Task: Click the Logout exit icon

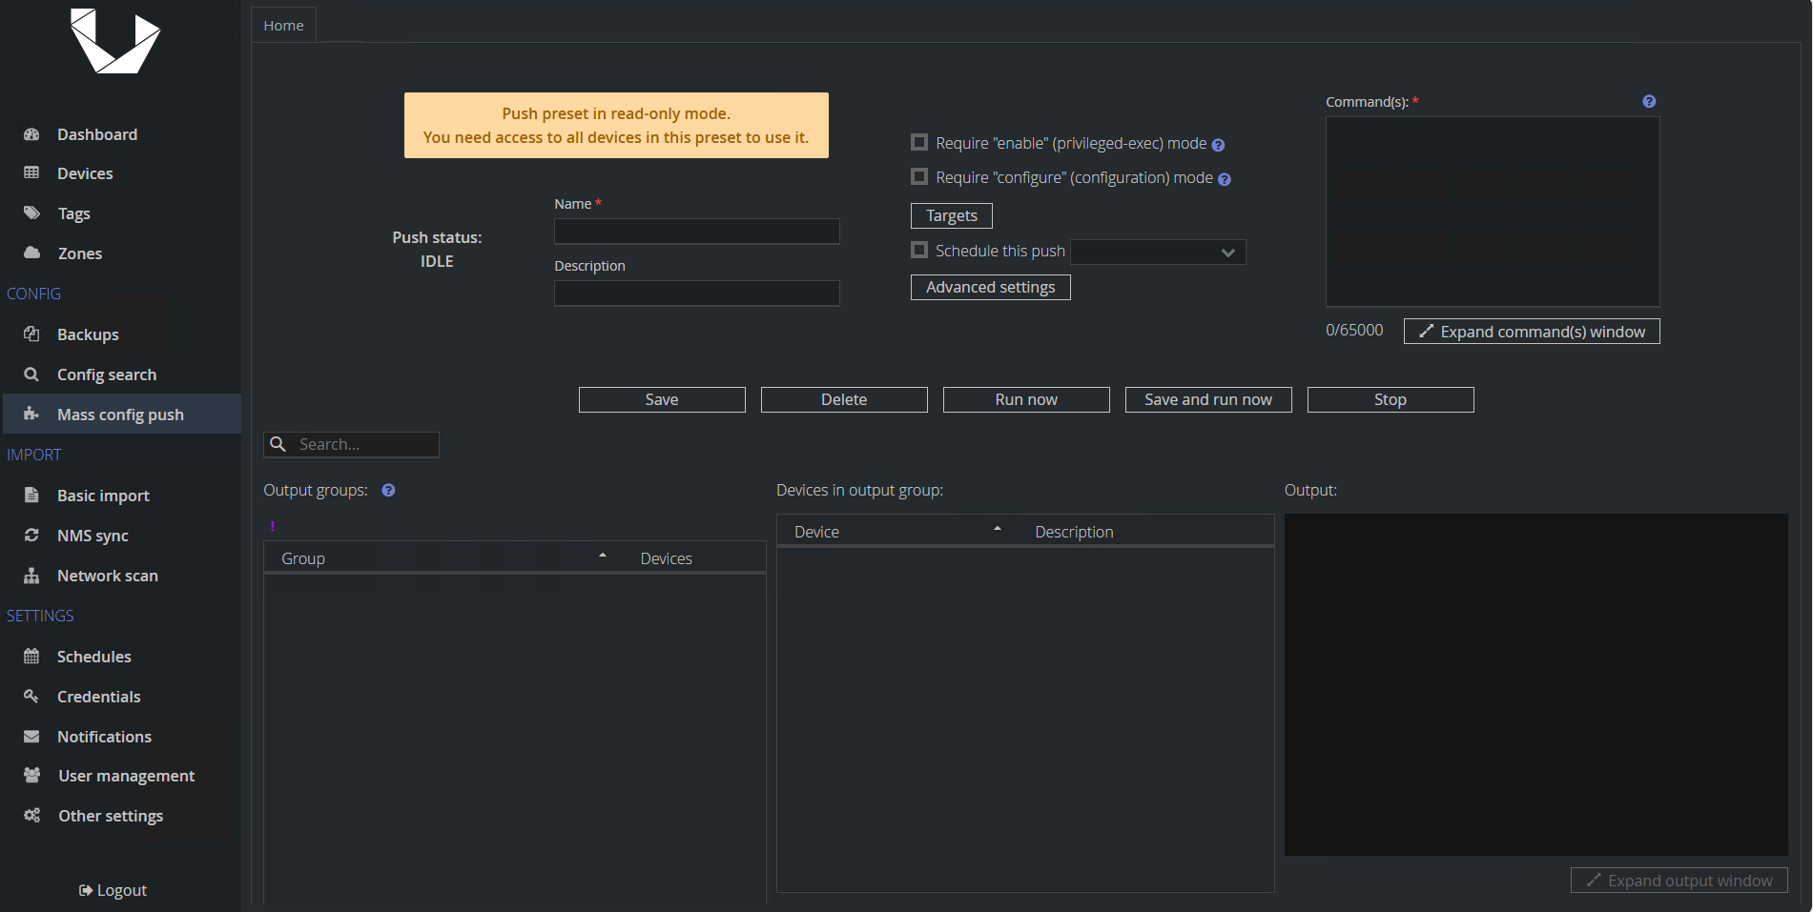Action: pos(86,890)
